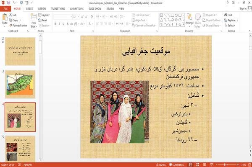Select the oval shape in the shapes gallery

pos(176,15)
